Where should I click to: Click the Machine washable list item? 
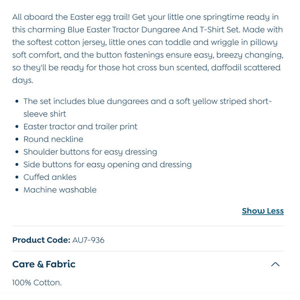point(60,189)
